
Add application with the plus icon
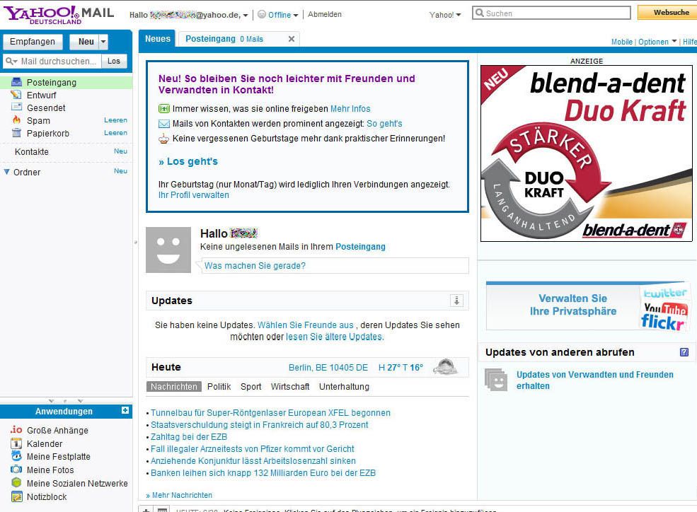[x=125, y=411]
